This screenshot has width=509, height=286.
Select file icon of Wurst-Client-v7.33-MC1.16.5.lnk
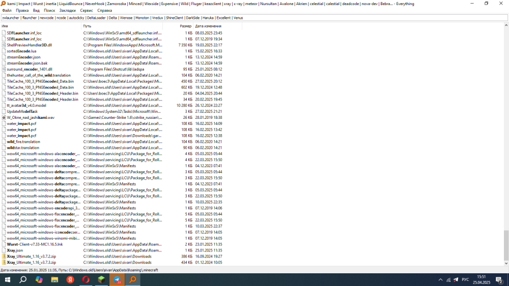point(4,244)
